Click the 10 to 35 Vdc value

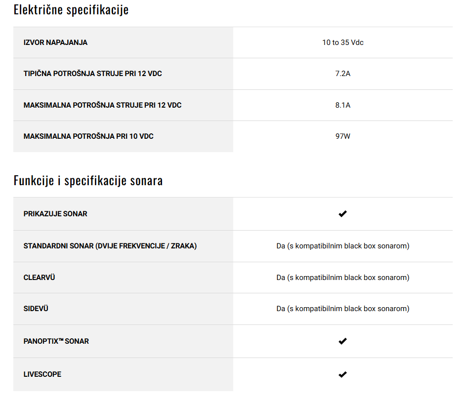[343, 42]
